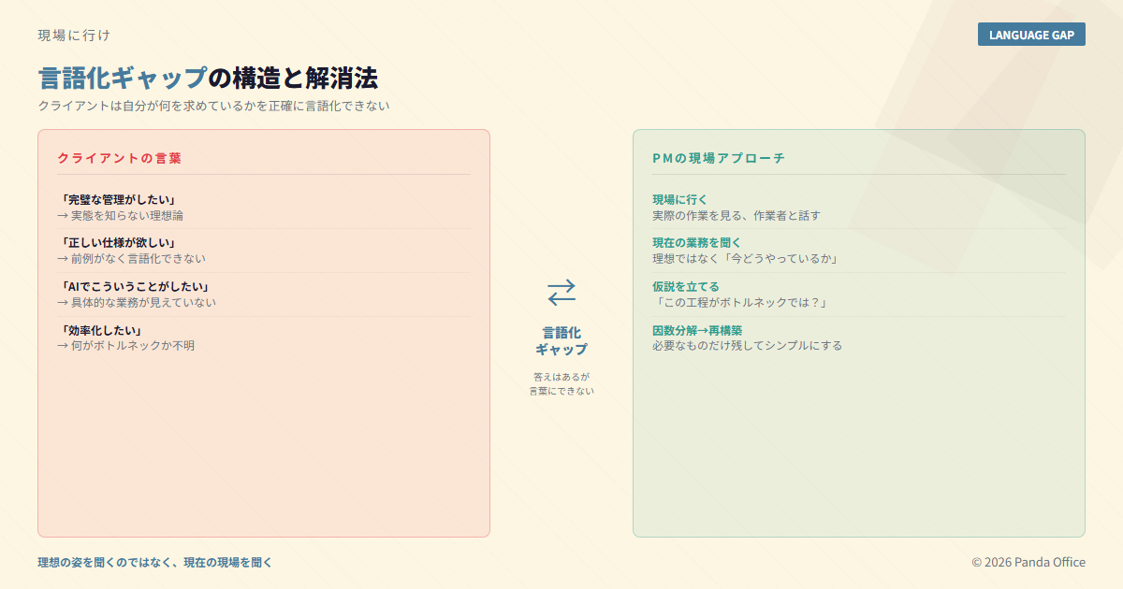Select the クライアントの言葉 panel header
Screen dimensions: 1123x589
tap(119, 158)
